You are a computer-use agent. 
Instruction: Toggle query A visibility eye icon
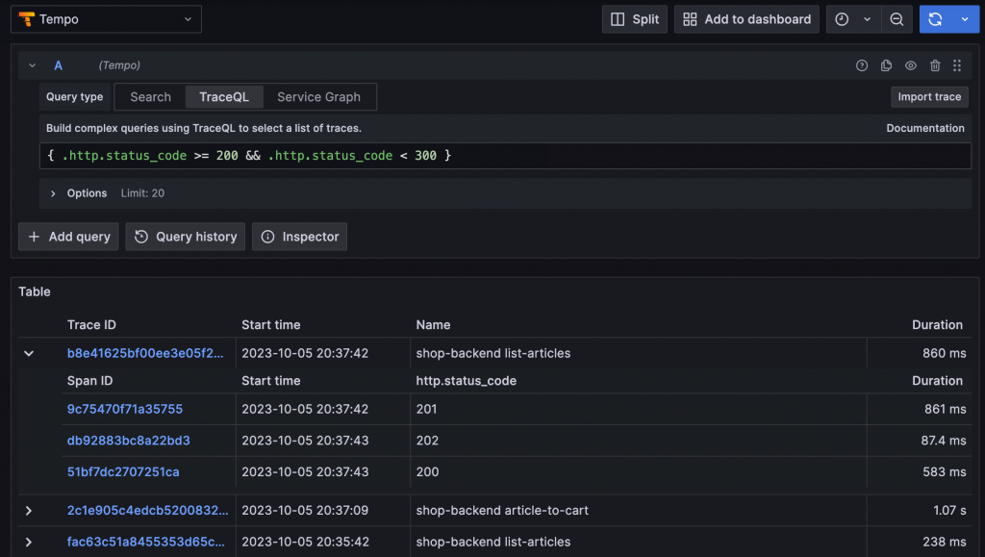click(911, 65)
